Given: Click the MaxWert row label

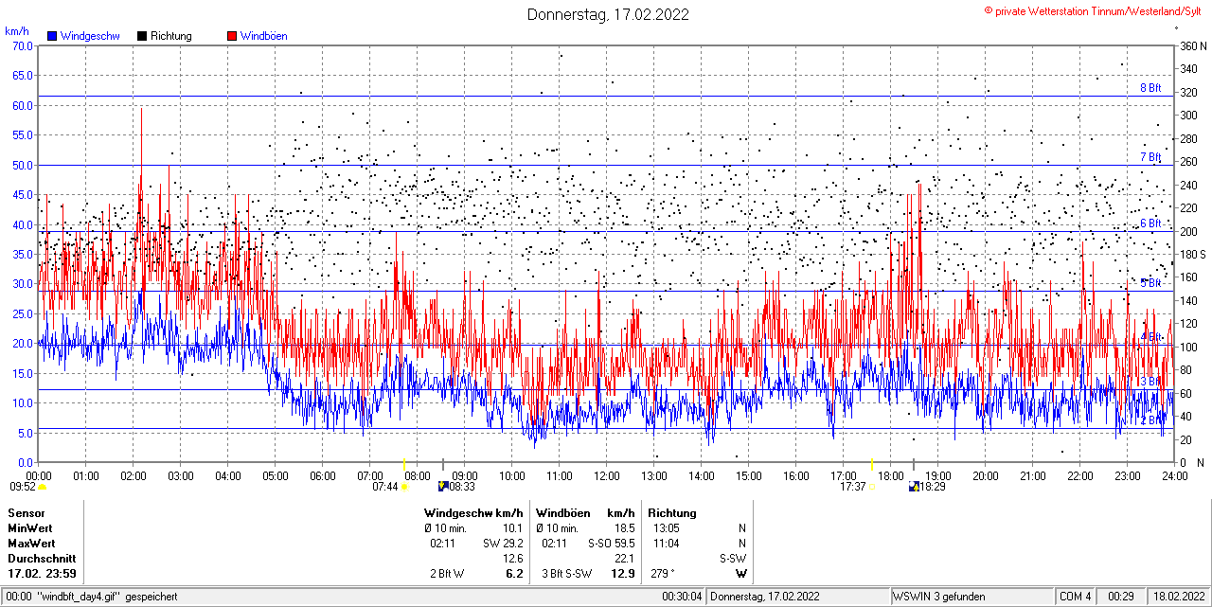Looking at the screenshot, I should point(33,544).
